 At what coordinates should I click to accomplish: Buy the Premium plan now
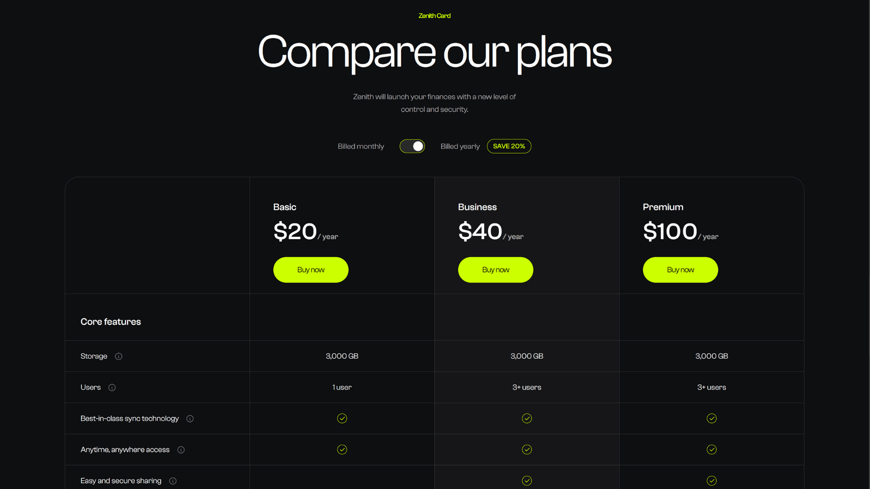(x=681, y=270)
